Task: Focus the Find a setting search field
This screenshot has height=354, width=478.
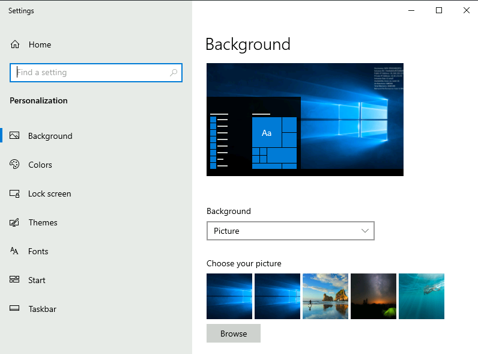Action: click(90, 73)
